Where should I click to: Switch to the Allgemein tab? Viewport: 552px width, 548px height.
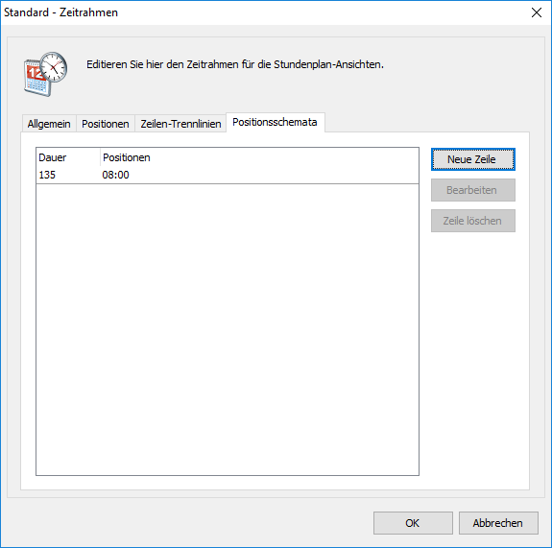pos(49,124)
